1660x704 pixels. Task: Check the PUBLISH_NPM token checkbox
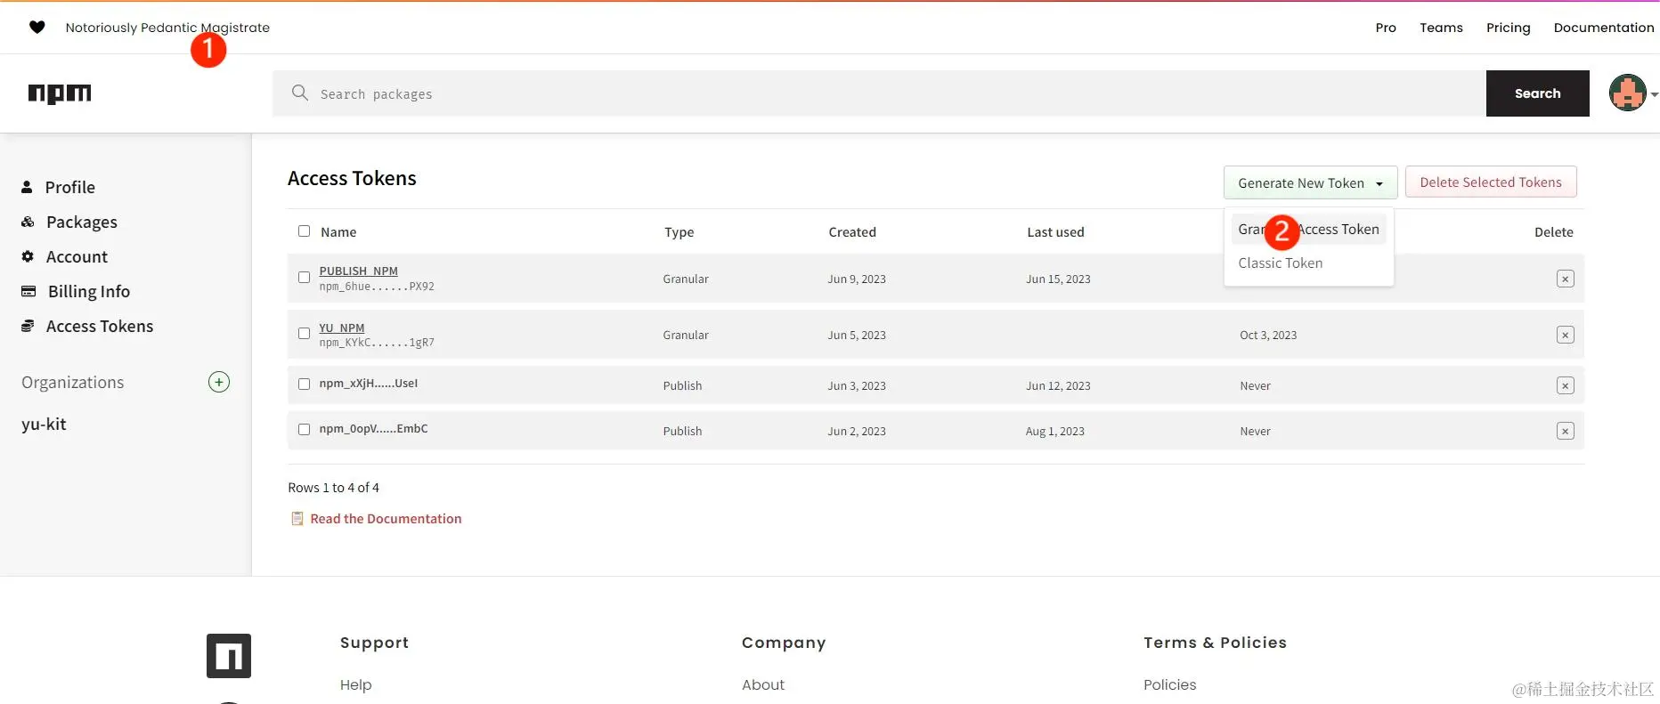pos(304,278)
